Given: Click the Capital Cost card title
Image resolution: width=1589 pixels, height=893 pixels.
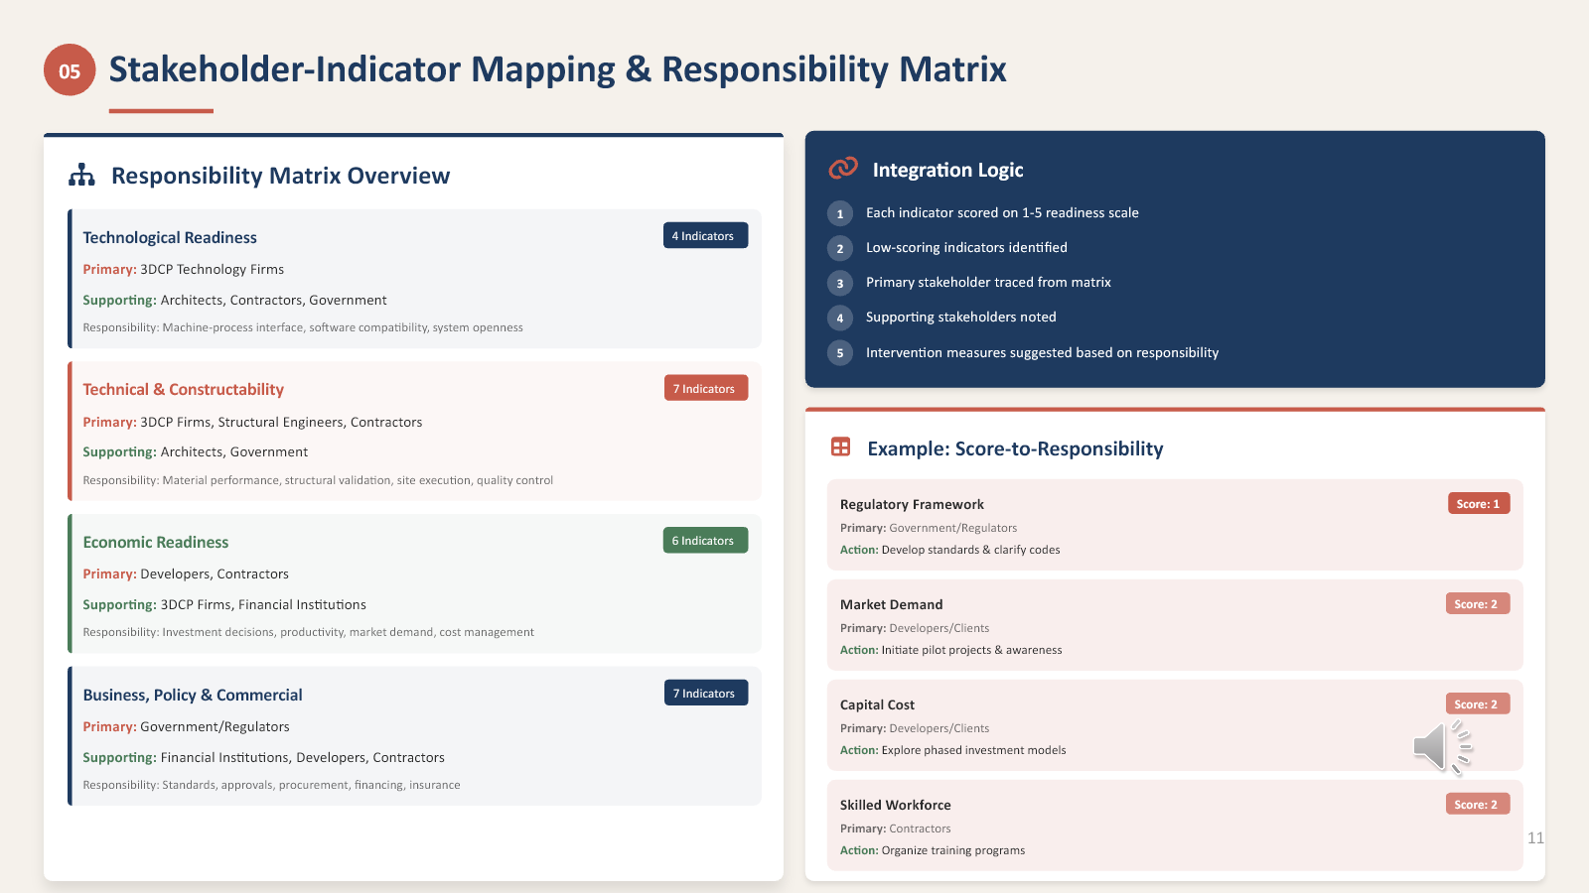Looking at the screenshot, I should click(877, 704).
